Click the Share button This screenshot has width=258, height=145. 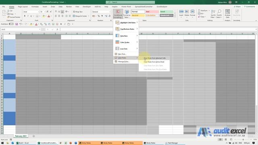[x=237, y=6]
